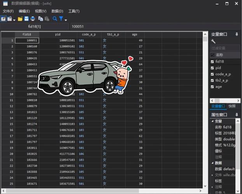Click pid cell 120009102
242x194 pixels.
point(58,46)
